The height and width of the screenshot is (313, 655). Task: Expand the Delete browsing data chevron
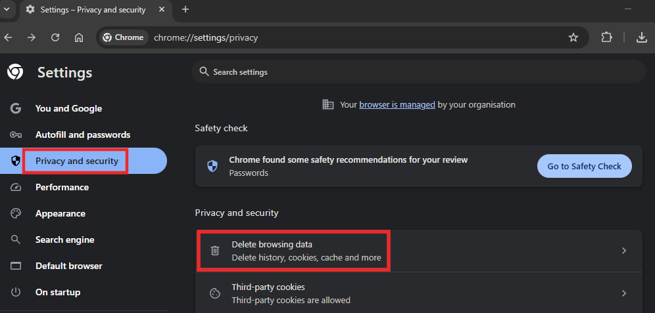[624, 251]
